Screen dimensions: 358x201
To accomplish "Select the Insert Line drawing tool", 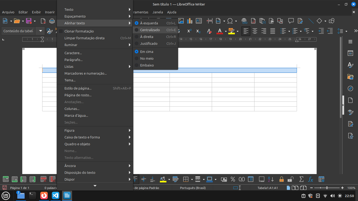I will point(311,21).
